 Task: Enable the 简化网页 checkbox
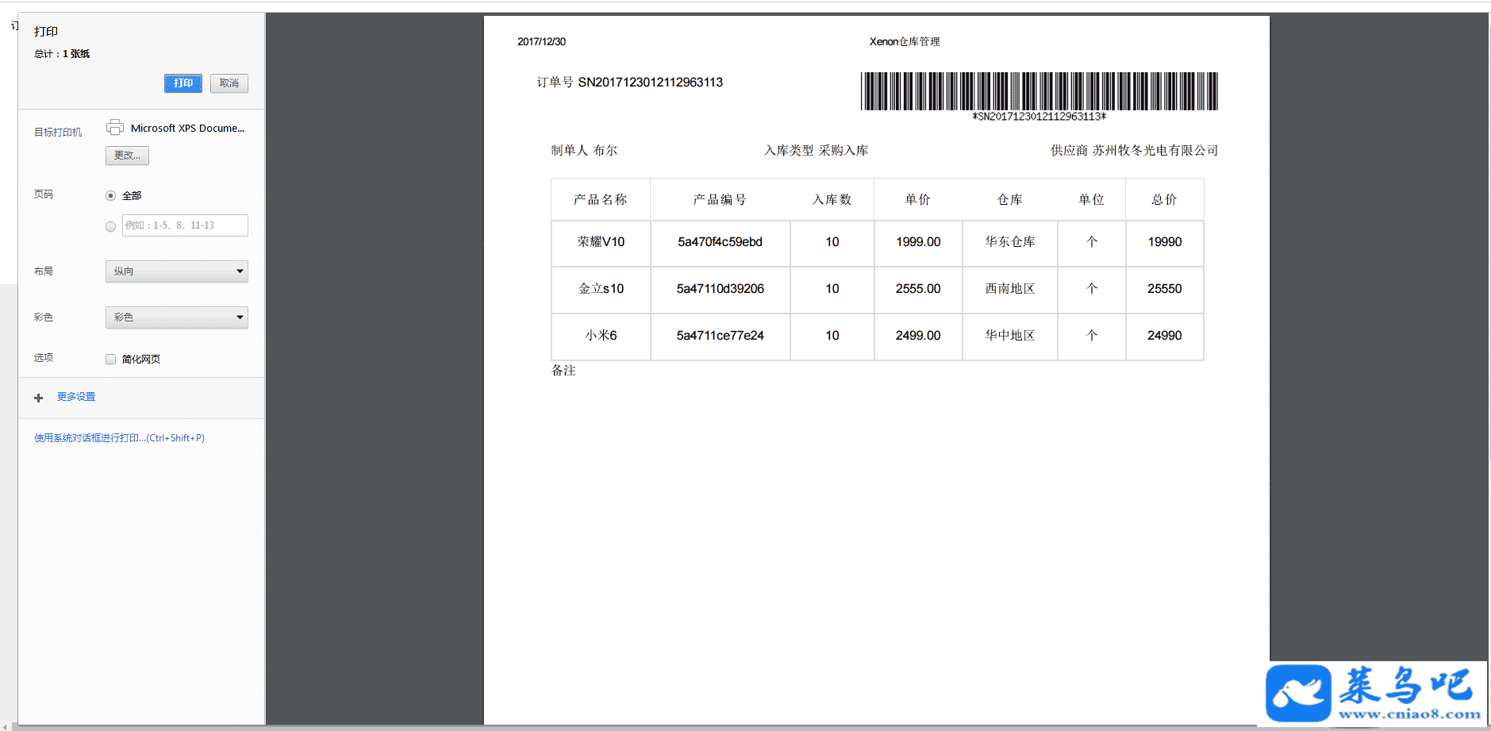coord(111,360)
